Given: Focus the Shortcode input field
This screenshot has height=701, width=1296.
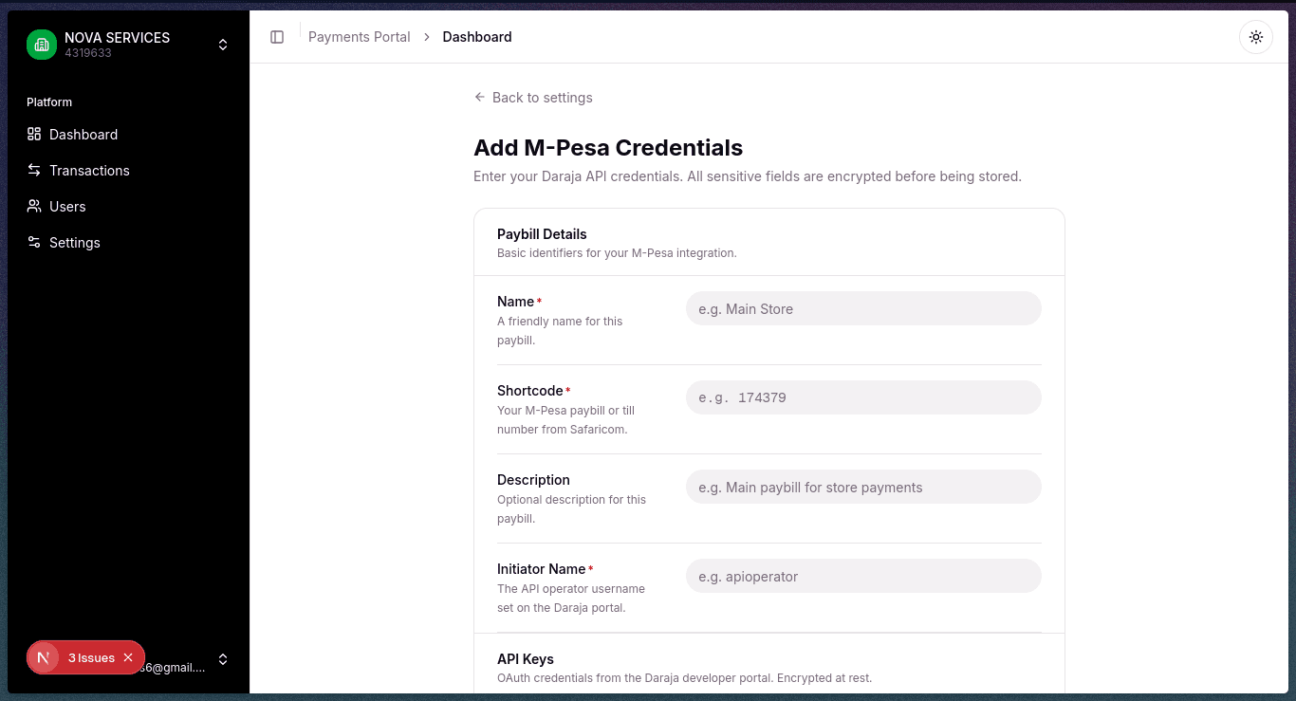Looking at the screenshot, I should click(x=863, y=397).
